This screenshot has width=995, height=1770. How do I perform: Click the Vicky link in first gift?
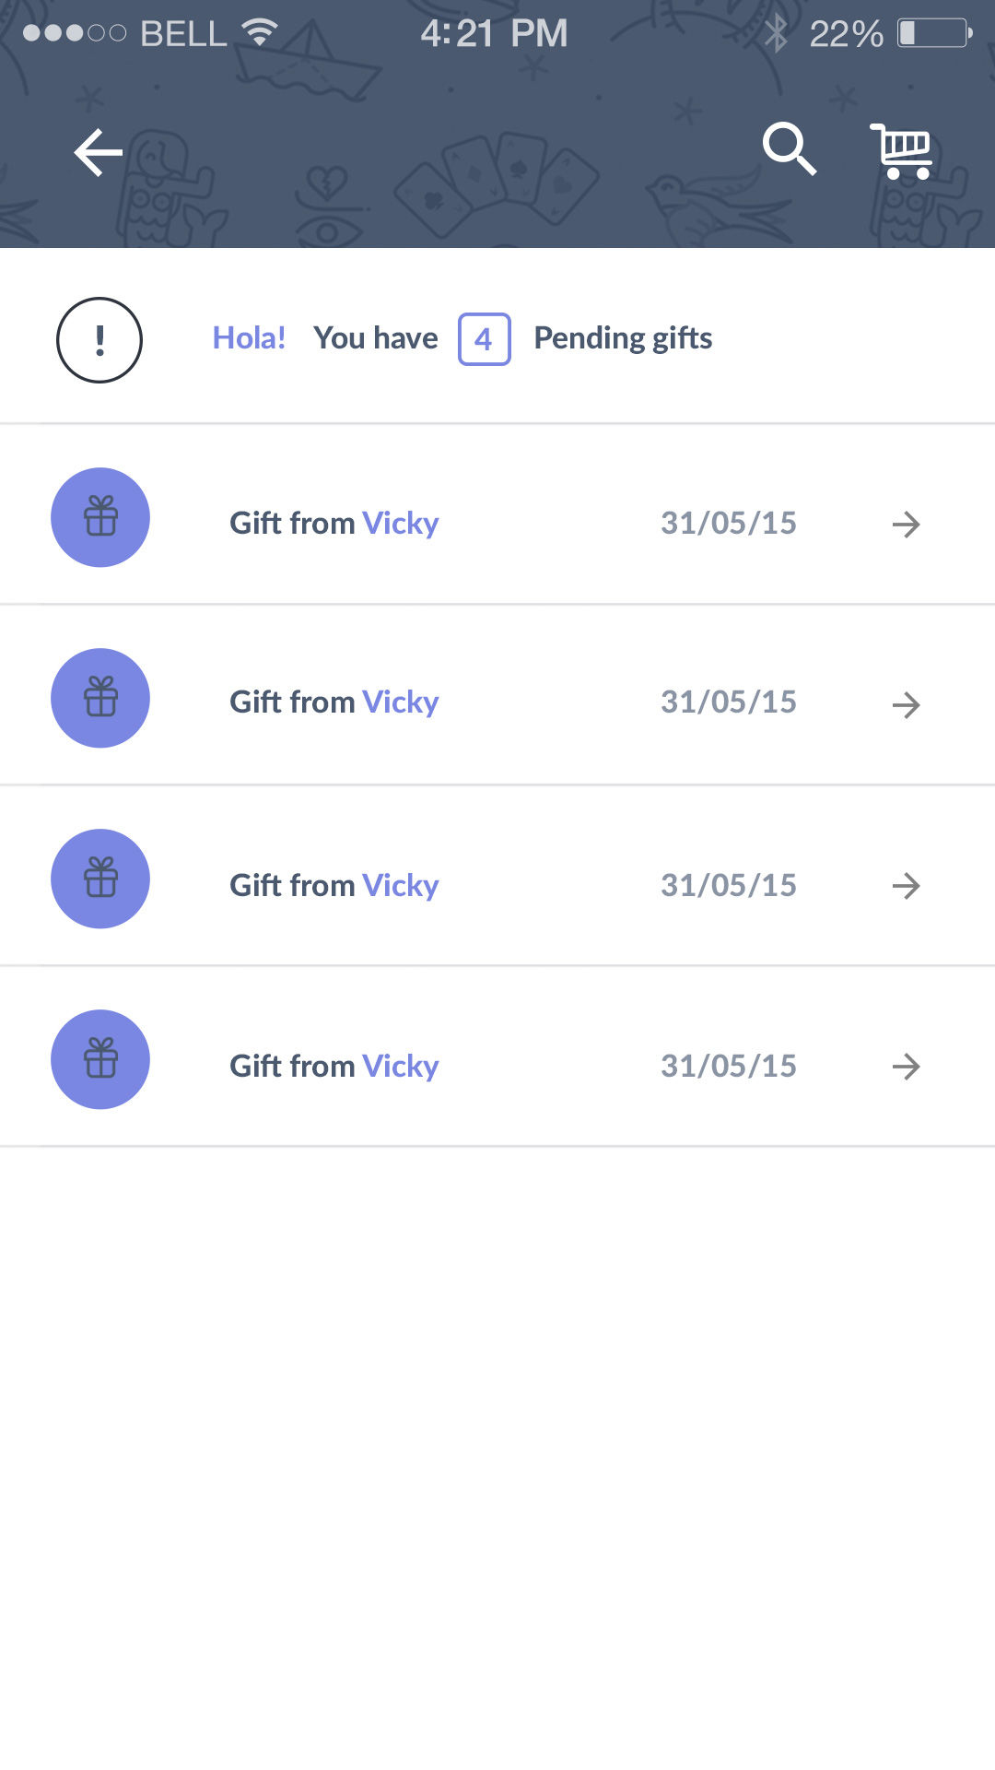point(400,524)
